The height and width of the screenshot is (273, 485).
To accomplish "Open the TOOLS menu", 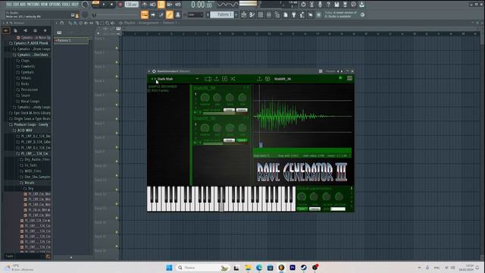I will (67, 5).
